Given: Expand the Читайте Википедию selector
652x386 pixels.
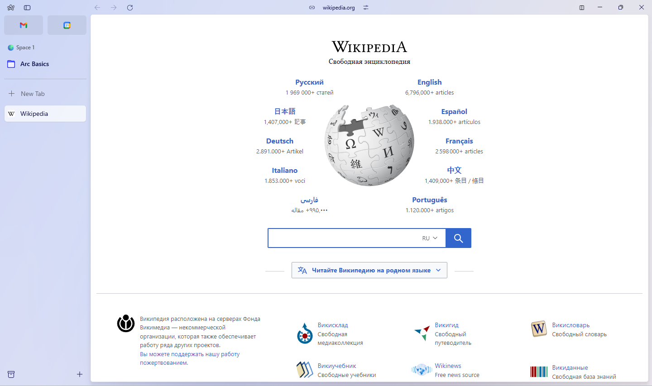Looking at the screenshot, I should pyautogui.click(x=369, y=270).
